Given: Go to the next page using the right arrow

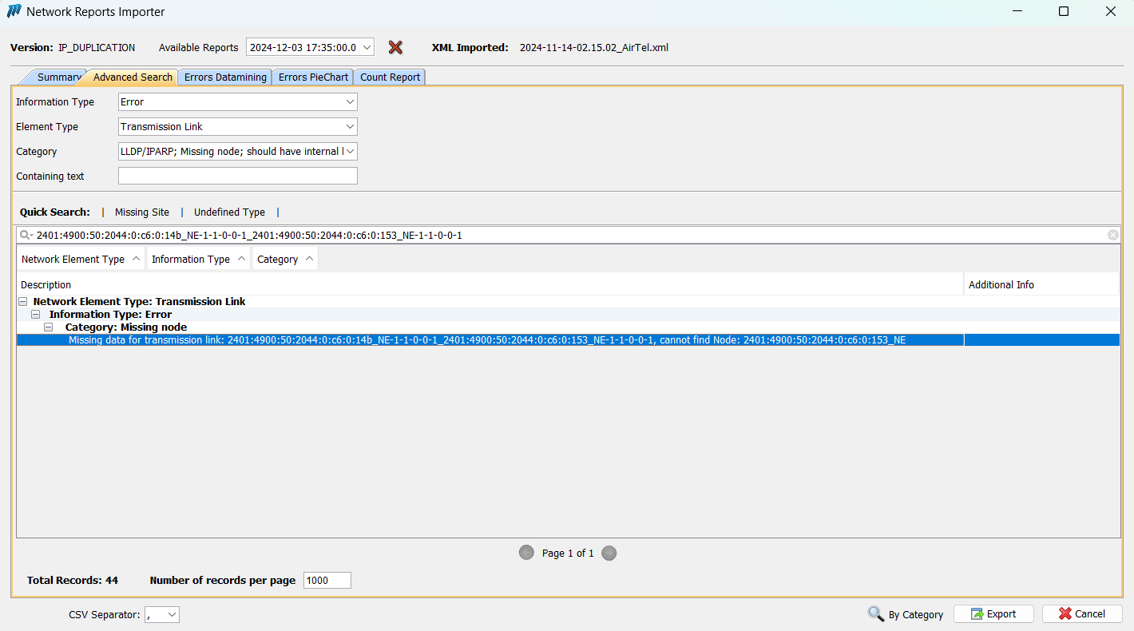Looking at the screenshot, I should tap(609, 552).
